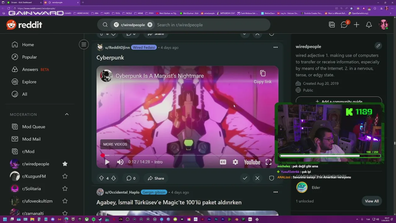Screen dimensions: 396x223
Task: Favorite r/KuzgunFM with star
Action: pos(65,176)
